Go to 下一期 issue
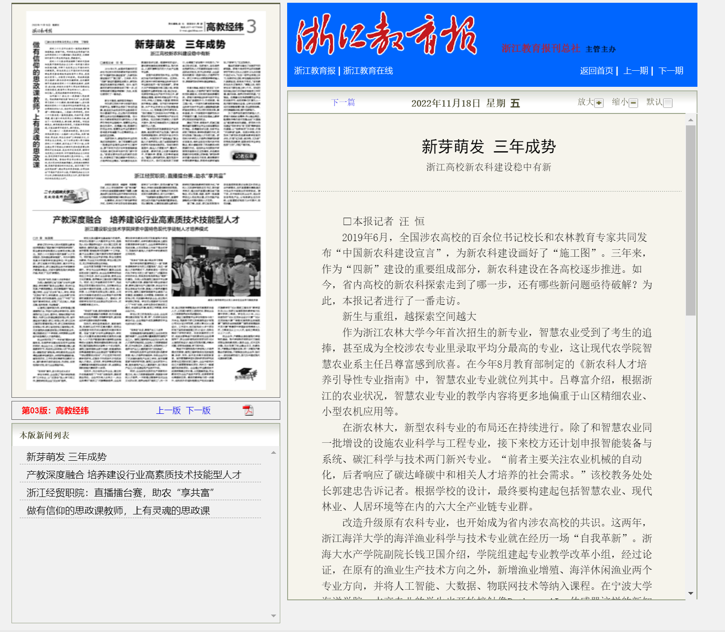 tap(671, 71)
